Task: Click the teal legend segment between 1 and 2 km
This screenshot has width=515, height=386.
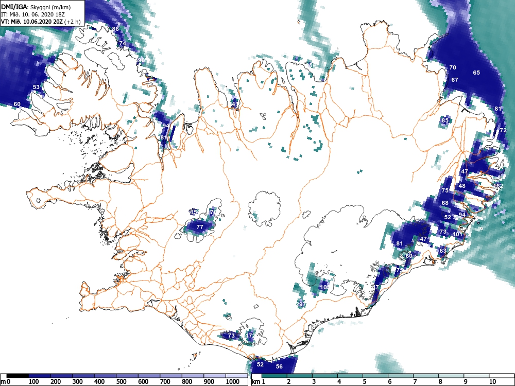Action: 274,376
